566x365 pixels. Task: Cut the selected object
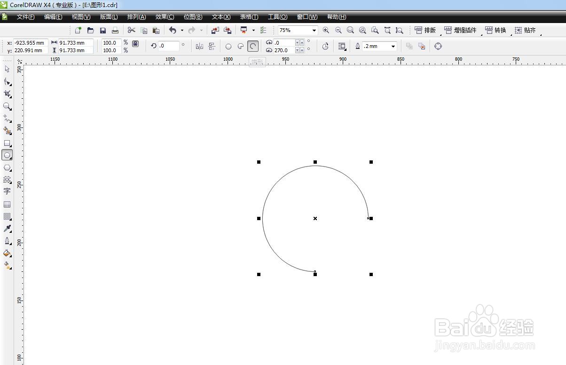pos(132,30)
